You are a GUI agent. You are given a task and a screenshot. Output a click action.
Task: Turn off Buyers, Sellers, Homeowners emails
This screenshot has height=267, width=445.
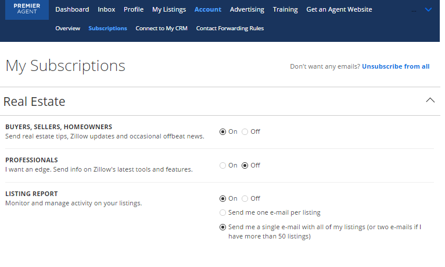coord(245,131)
